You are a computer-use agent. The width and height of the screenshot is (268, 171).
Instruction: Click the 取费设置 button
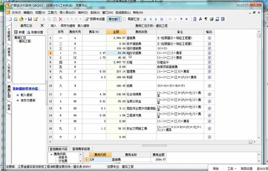(x=35, y=32)
